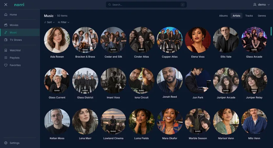The height and width of the screenshot is (148, 273).
Task: Click the Music page heading
Action: coord(49,16)
